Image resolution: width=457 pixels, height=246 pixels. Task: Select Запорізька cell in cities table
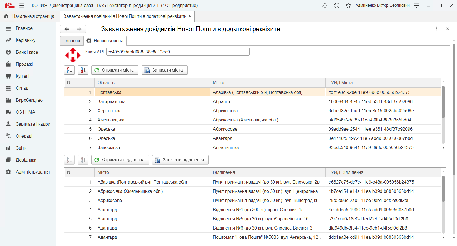[152, 147]
